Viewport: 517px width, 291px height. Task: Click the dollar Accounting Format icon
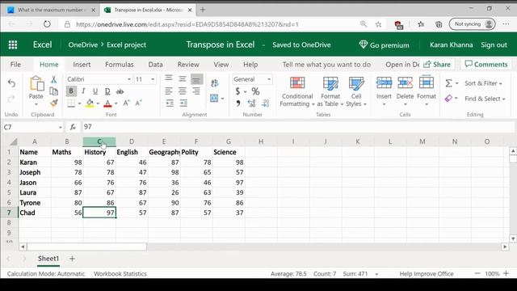tap(237, 91)
